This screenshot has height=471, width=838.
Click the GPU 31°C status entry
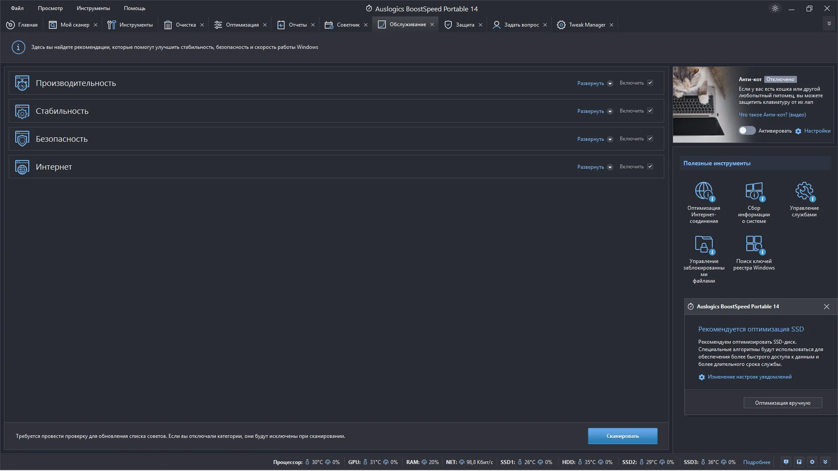pyautogui.click(x=373, y=462)
